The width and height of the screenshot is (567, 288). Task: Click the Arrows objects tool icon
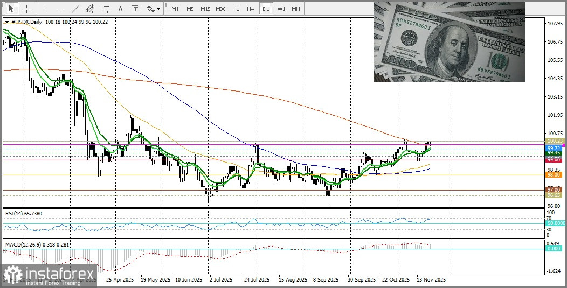coord(151,8)
